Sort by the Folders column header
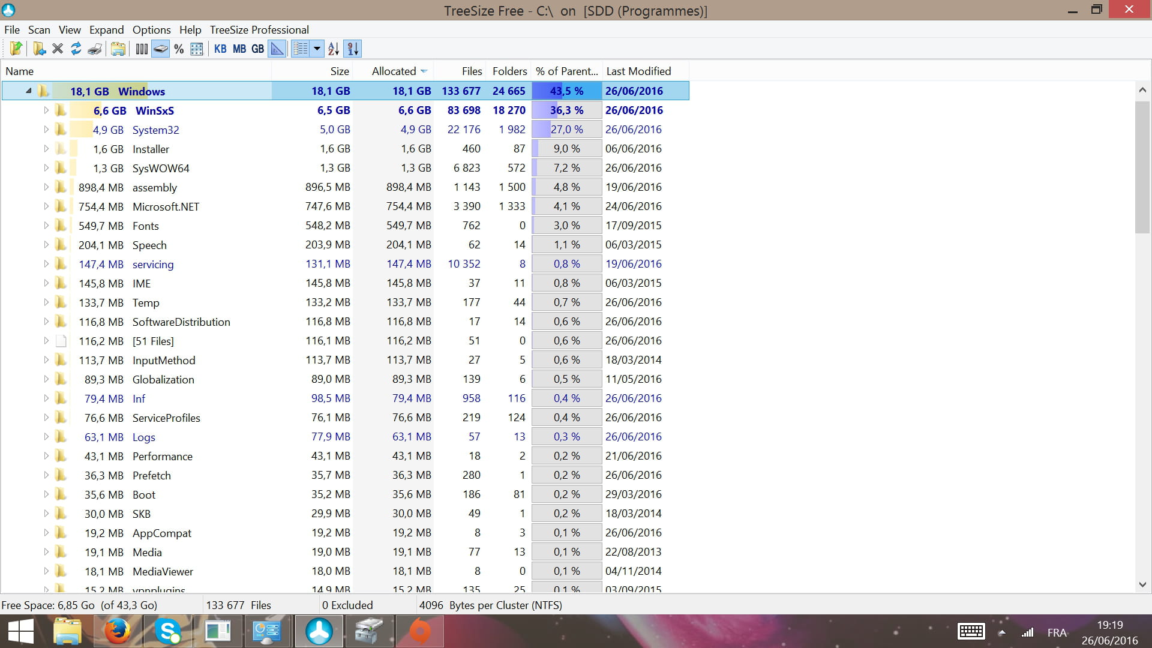Viewport: 1152px width, 648px height. pos(508,71)
